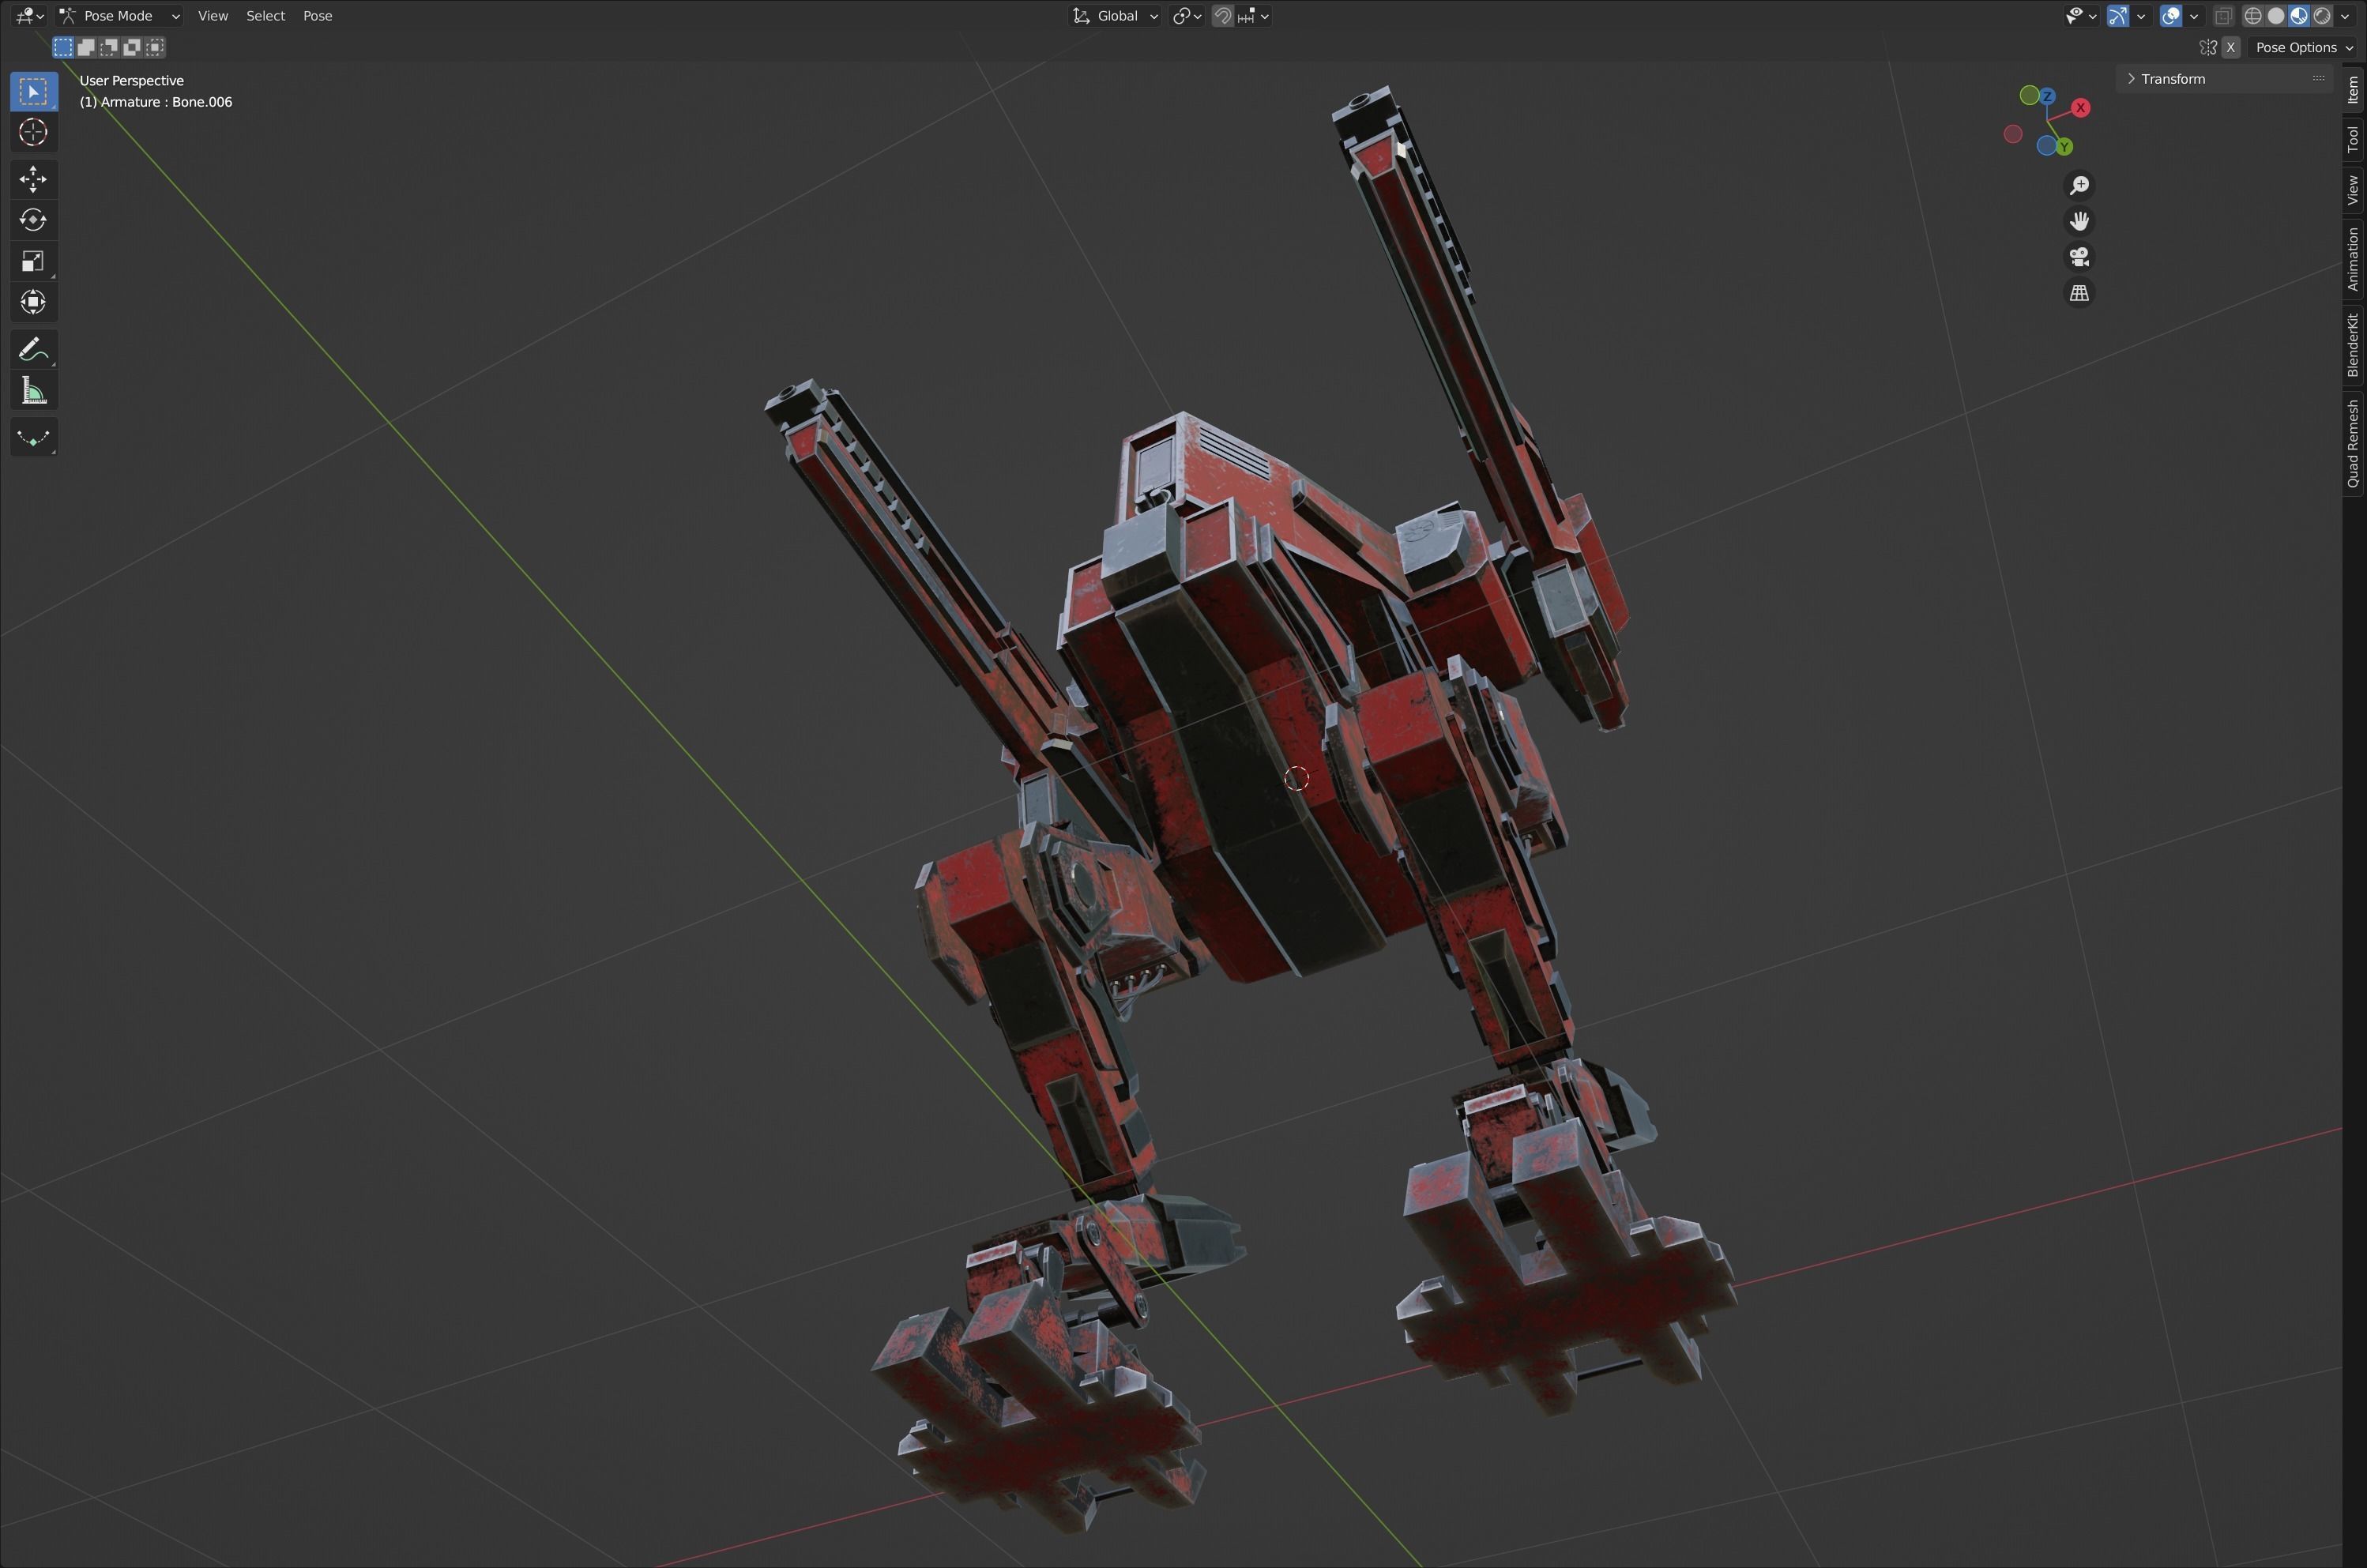Select the Measure tool
This screenshot has height=1568, width=2367.
click(x=33, y=391)
